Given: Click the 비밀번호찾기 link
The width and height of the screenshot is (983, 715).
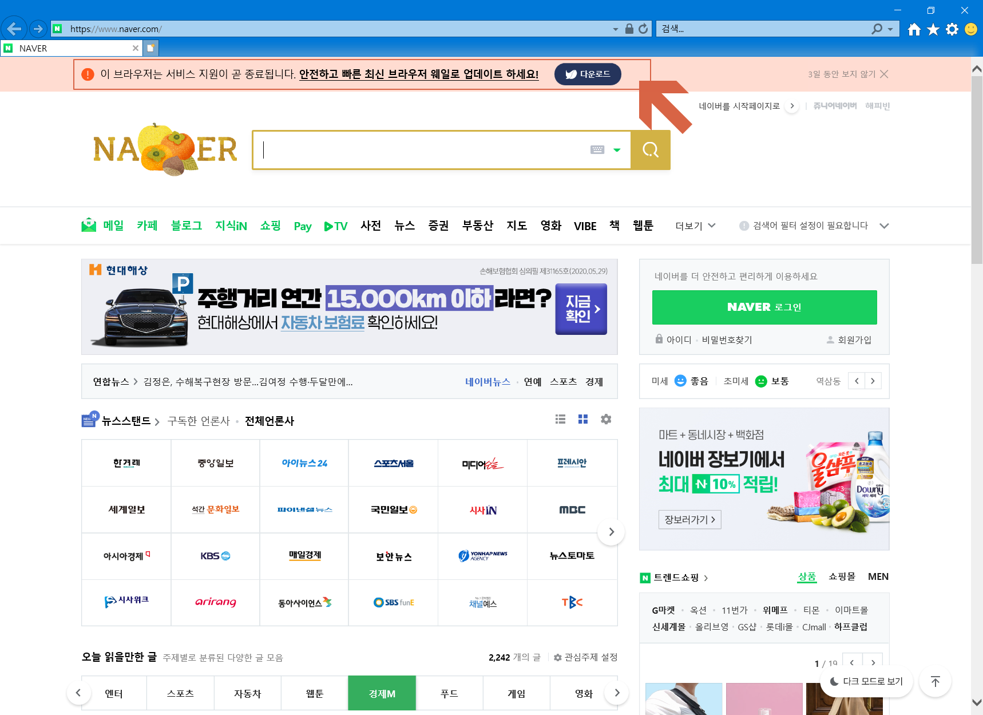Looking at the screenshot, I should 727,339.
